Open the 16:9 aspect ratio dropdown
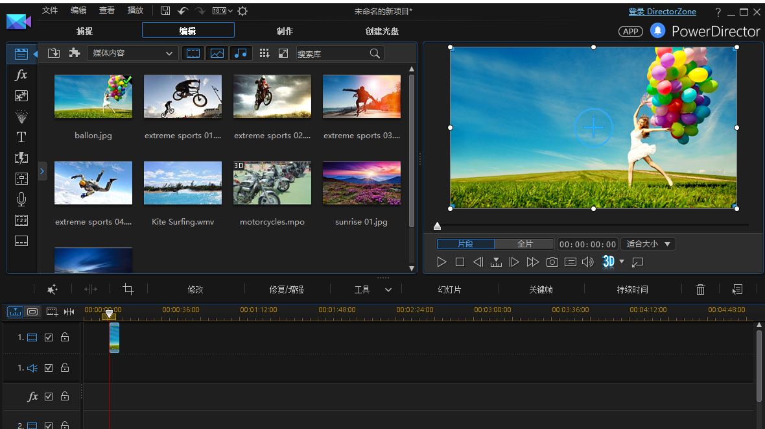 [222, 11]
